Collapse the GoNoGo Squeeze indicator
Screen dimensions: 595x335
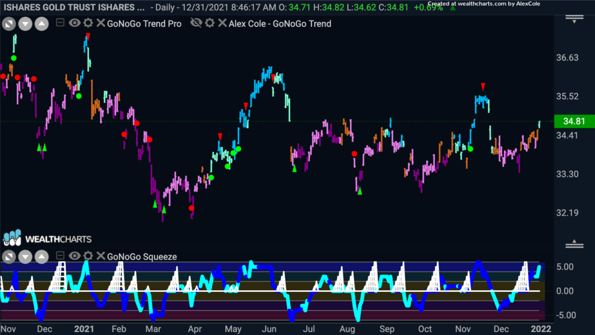click(x=60, y=256)
